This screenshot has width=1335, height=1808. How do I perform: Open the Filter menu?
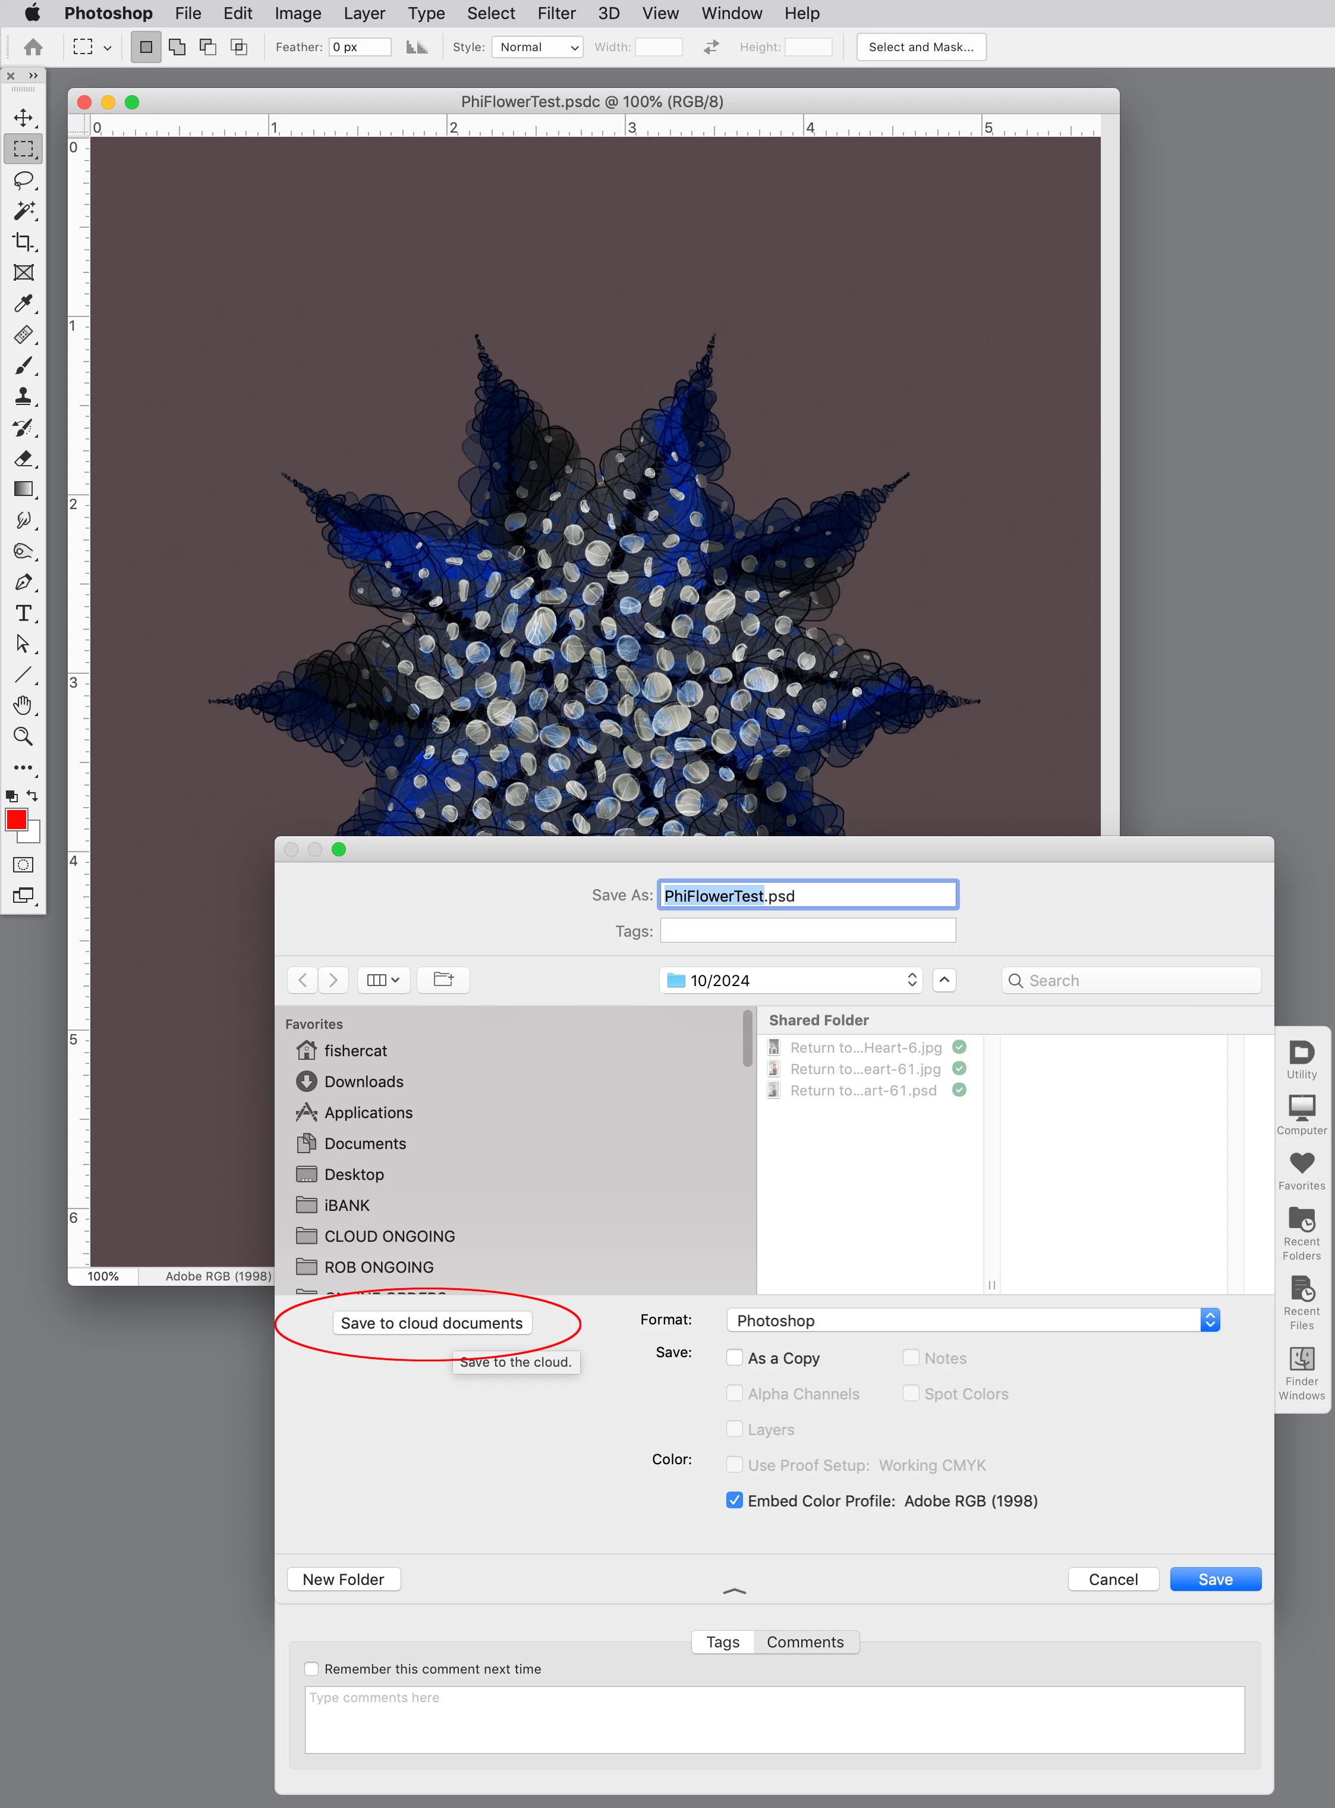pyautogui.click(x=556, y=13)
